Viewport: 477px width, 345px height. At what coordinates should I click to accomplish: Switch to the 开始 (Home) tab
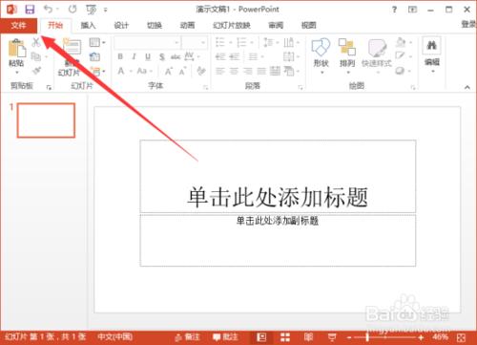(x=55, y=25)
